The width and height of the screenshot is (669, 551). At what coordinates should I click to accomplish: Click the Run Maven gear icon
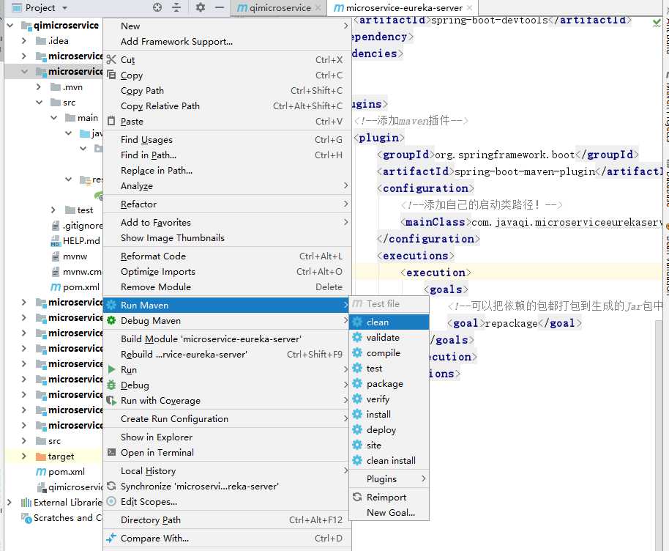[x=111, y=305]
